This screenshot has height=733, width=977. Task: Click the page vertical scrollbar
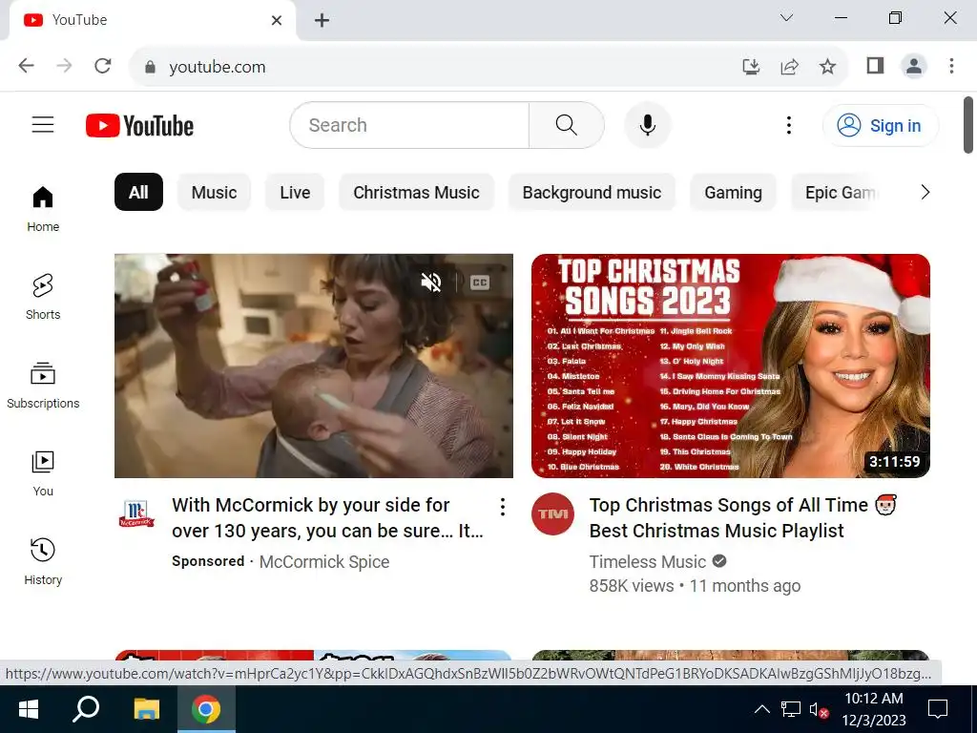click(968, 125)
